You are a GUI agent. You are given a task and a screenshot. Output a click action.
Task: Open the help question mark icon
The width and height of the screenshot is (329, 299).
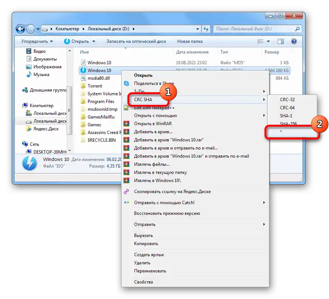tap(294, 41)
